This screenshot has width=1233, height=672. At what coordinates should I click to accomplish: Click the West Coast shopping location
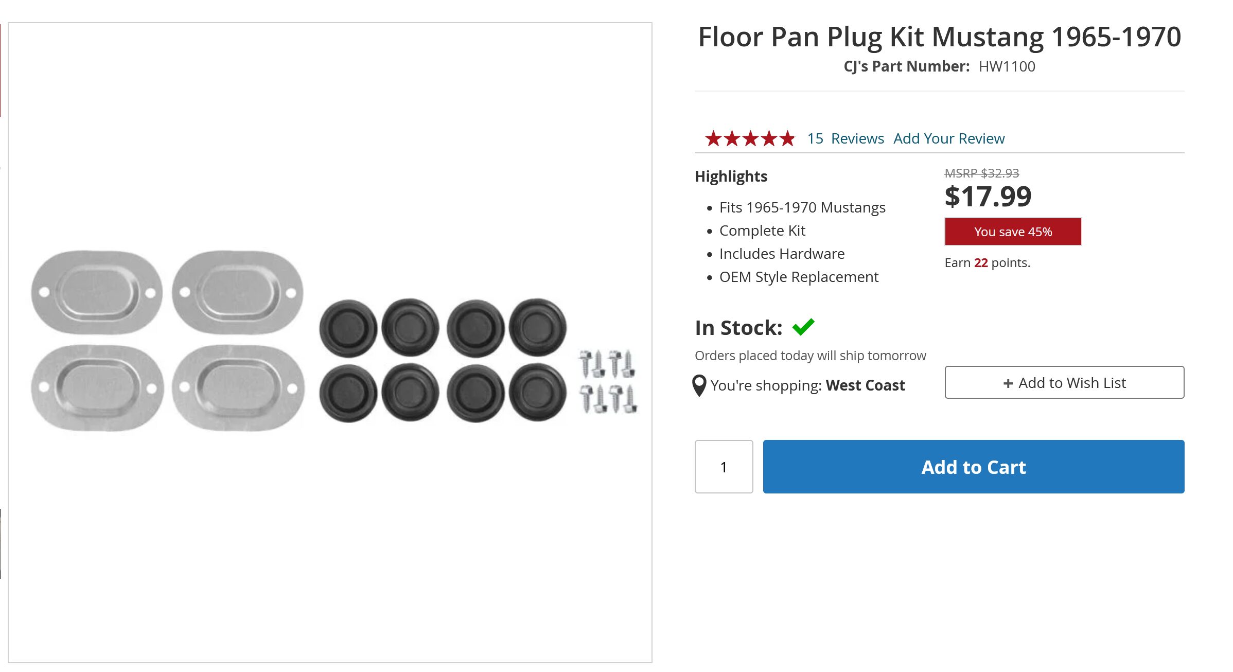point(865,385)
